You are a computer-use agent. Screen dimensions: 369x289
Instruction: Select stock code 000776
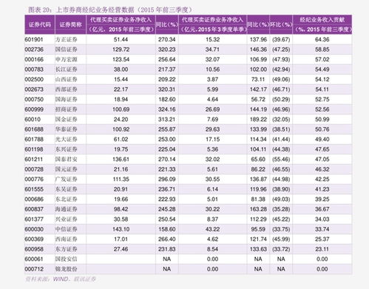pos(34,179)
